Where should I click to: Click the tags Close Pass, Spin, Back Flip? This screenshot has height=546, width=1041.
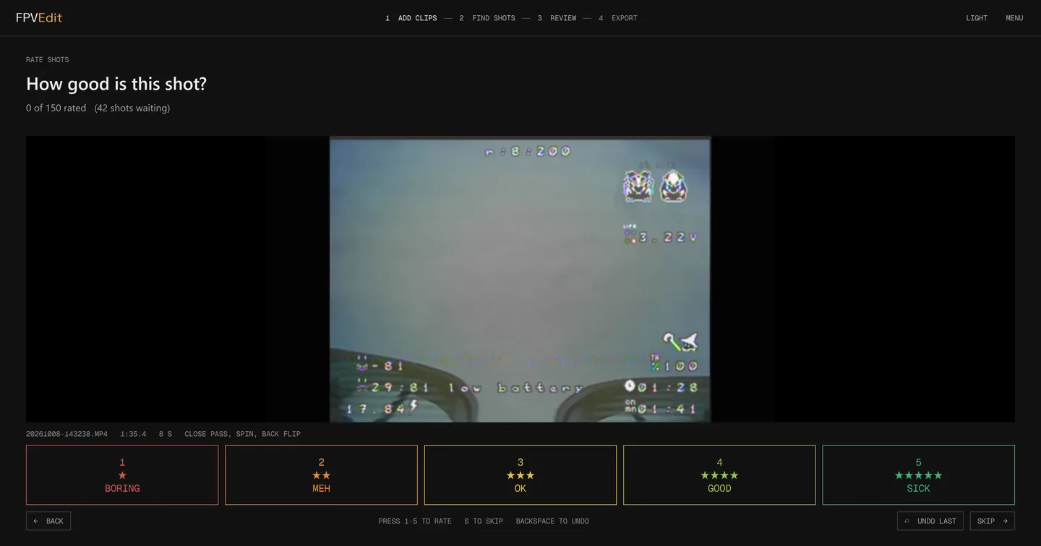(x=242, y=434)
